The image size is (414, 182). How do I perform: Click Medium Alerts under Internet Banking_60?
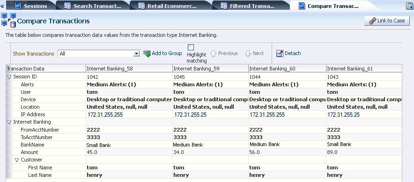(x=274, y=84)
